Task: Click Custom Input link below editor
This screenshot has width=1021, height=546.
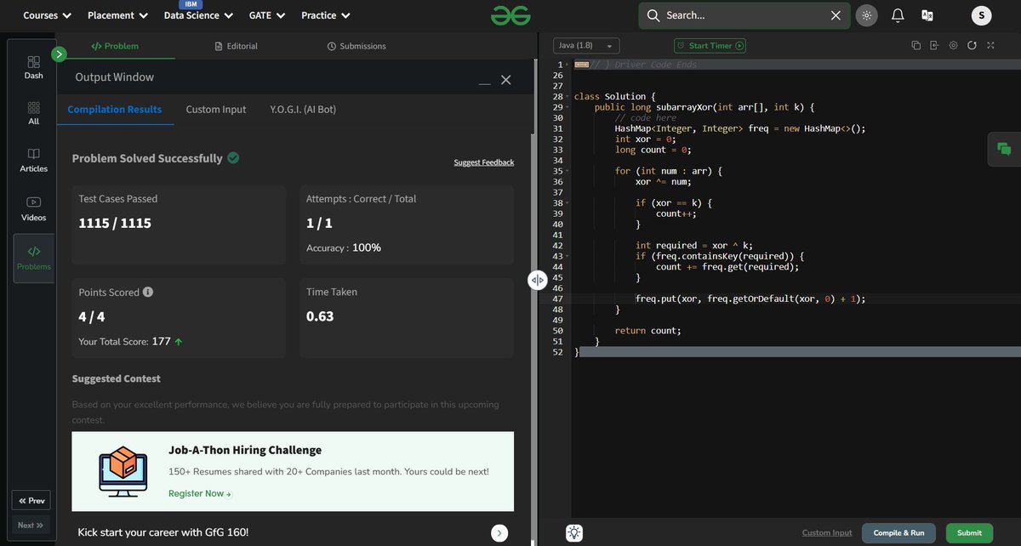Action: 827,533
